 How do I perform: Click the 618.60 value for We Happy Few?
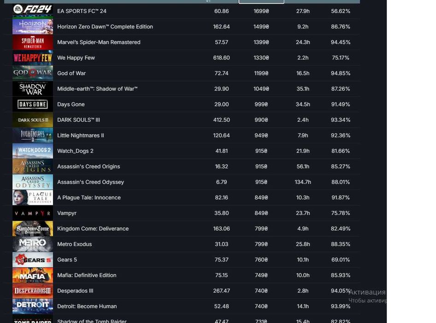221,58
